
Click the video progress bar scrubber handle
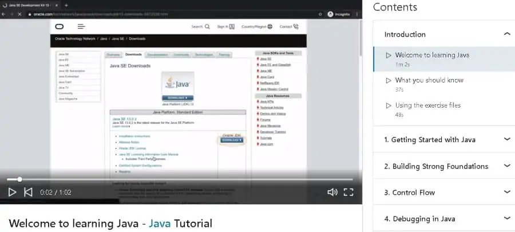(x=19, y=179)
